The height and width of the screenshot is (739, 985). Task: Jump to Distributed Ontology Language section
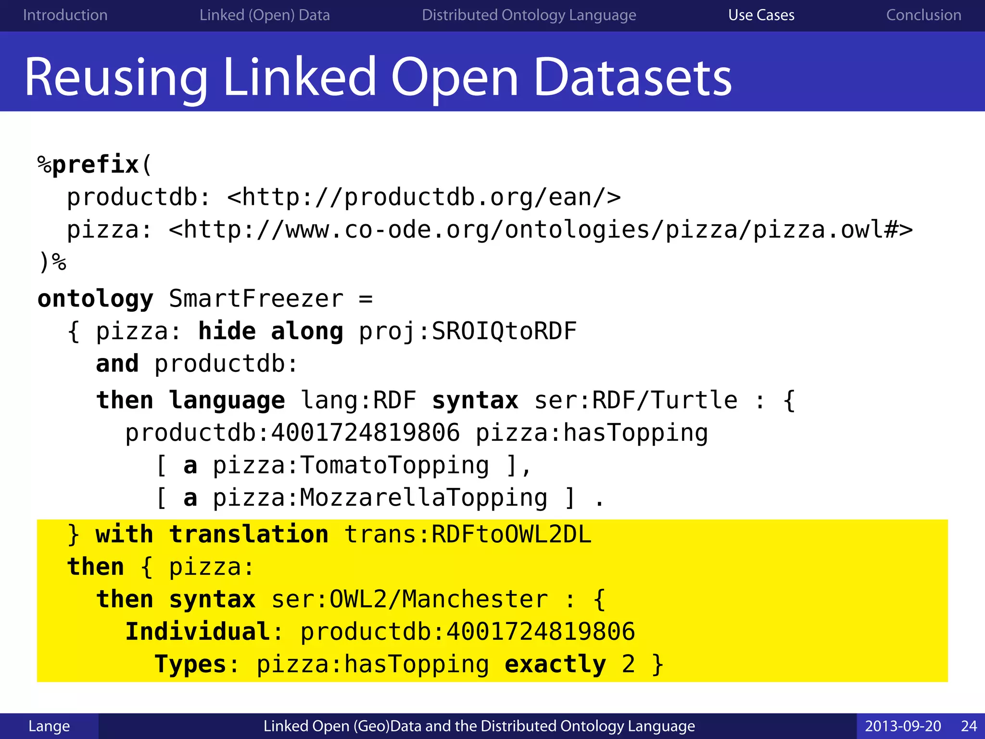pos(529,15)
